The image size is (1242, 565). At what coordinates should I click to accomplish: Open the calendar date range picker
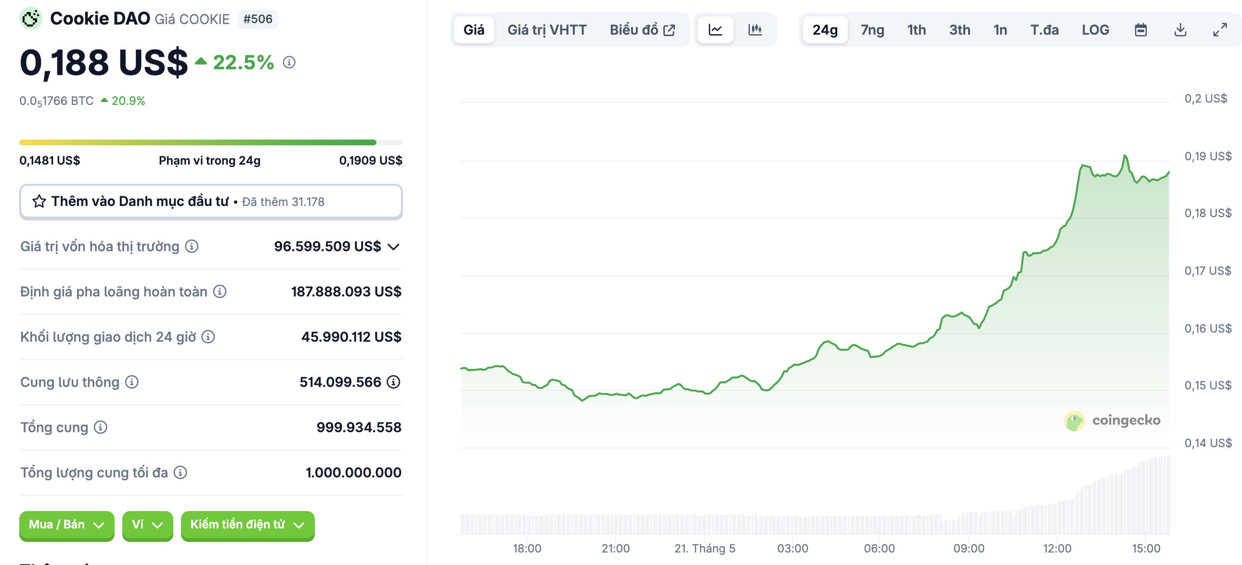1140,30
